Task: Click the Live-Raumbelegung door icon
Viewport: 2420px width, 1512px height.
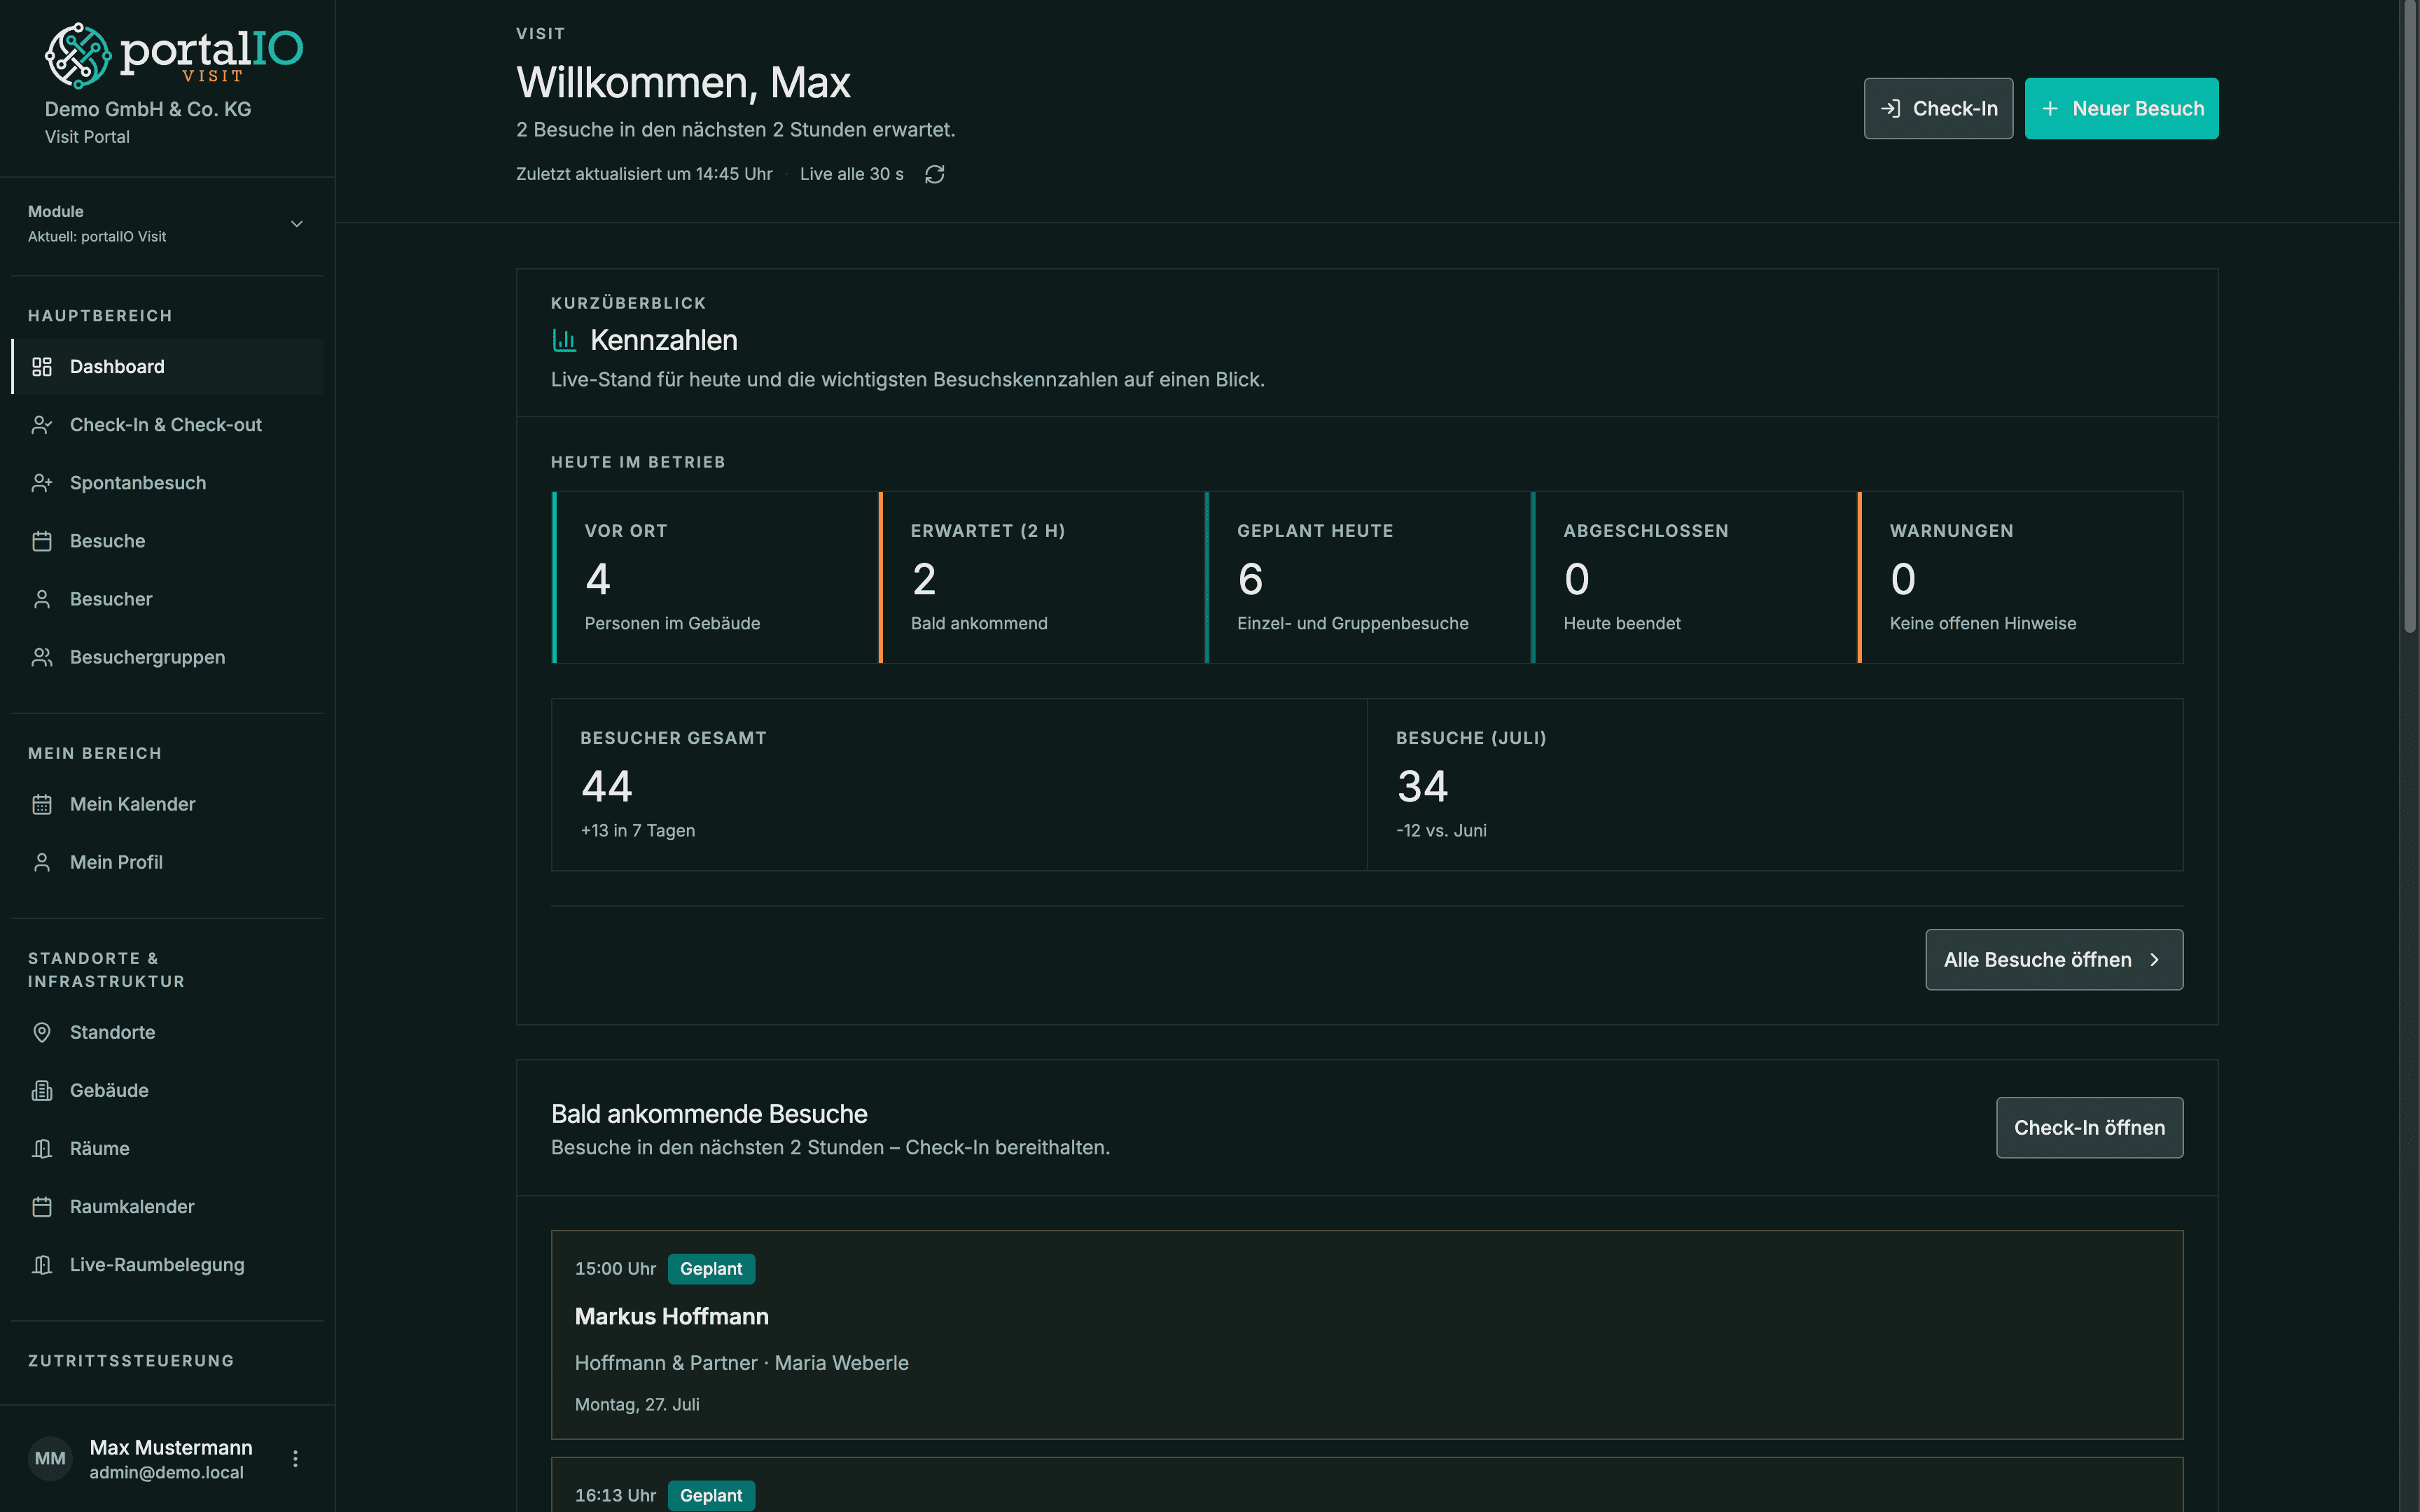Action: tap(42, 1264)
